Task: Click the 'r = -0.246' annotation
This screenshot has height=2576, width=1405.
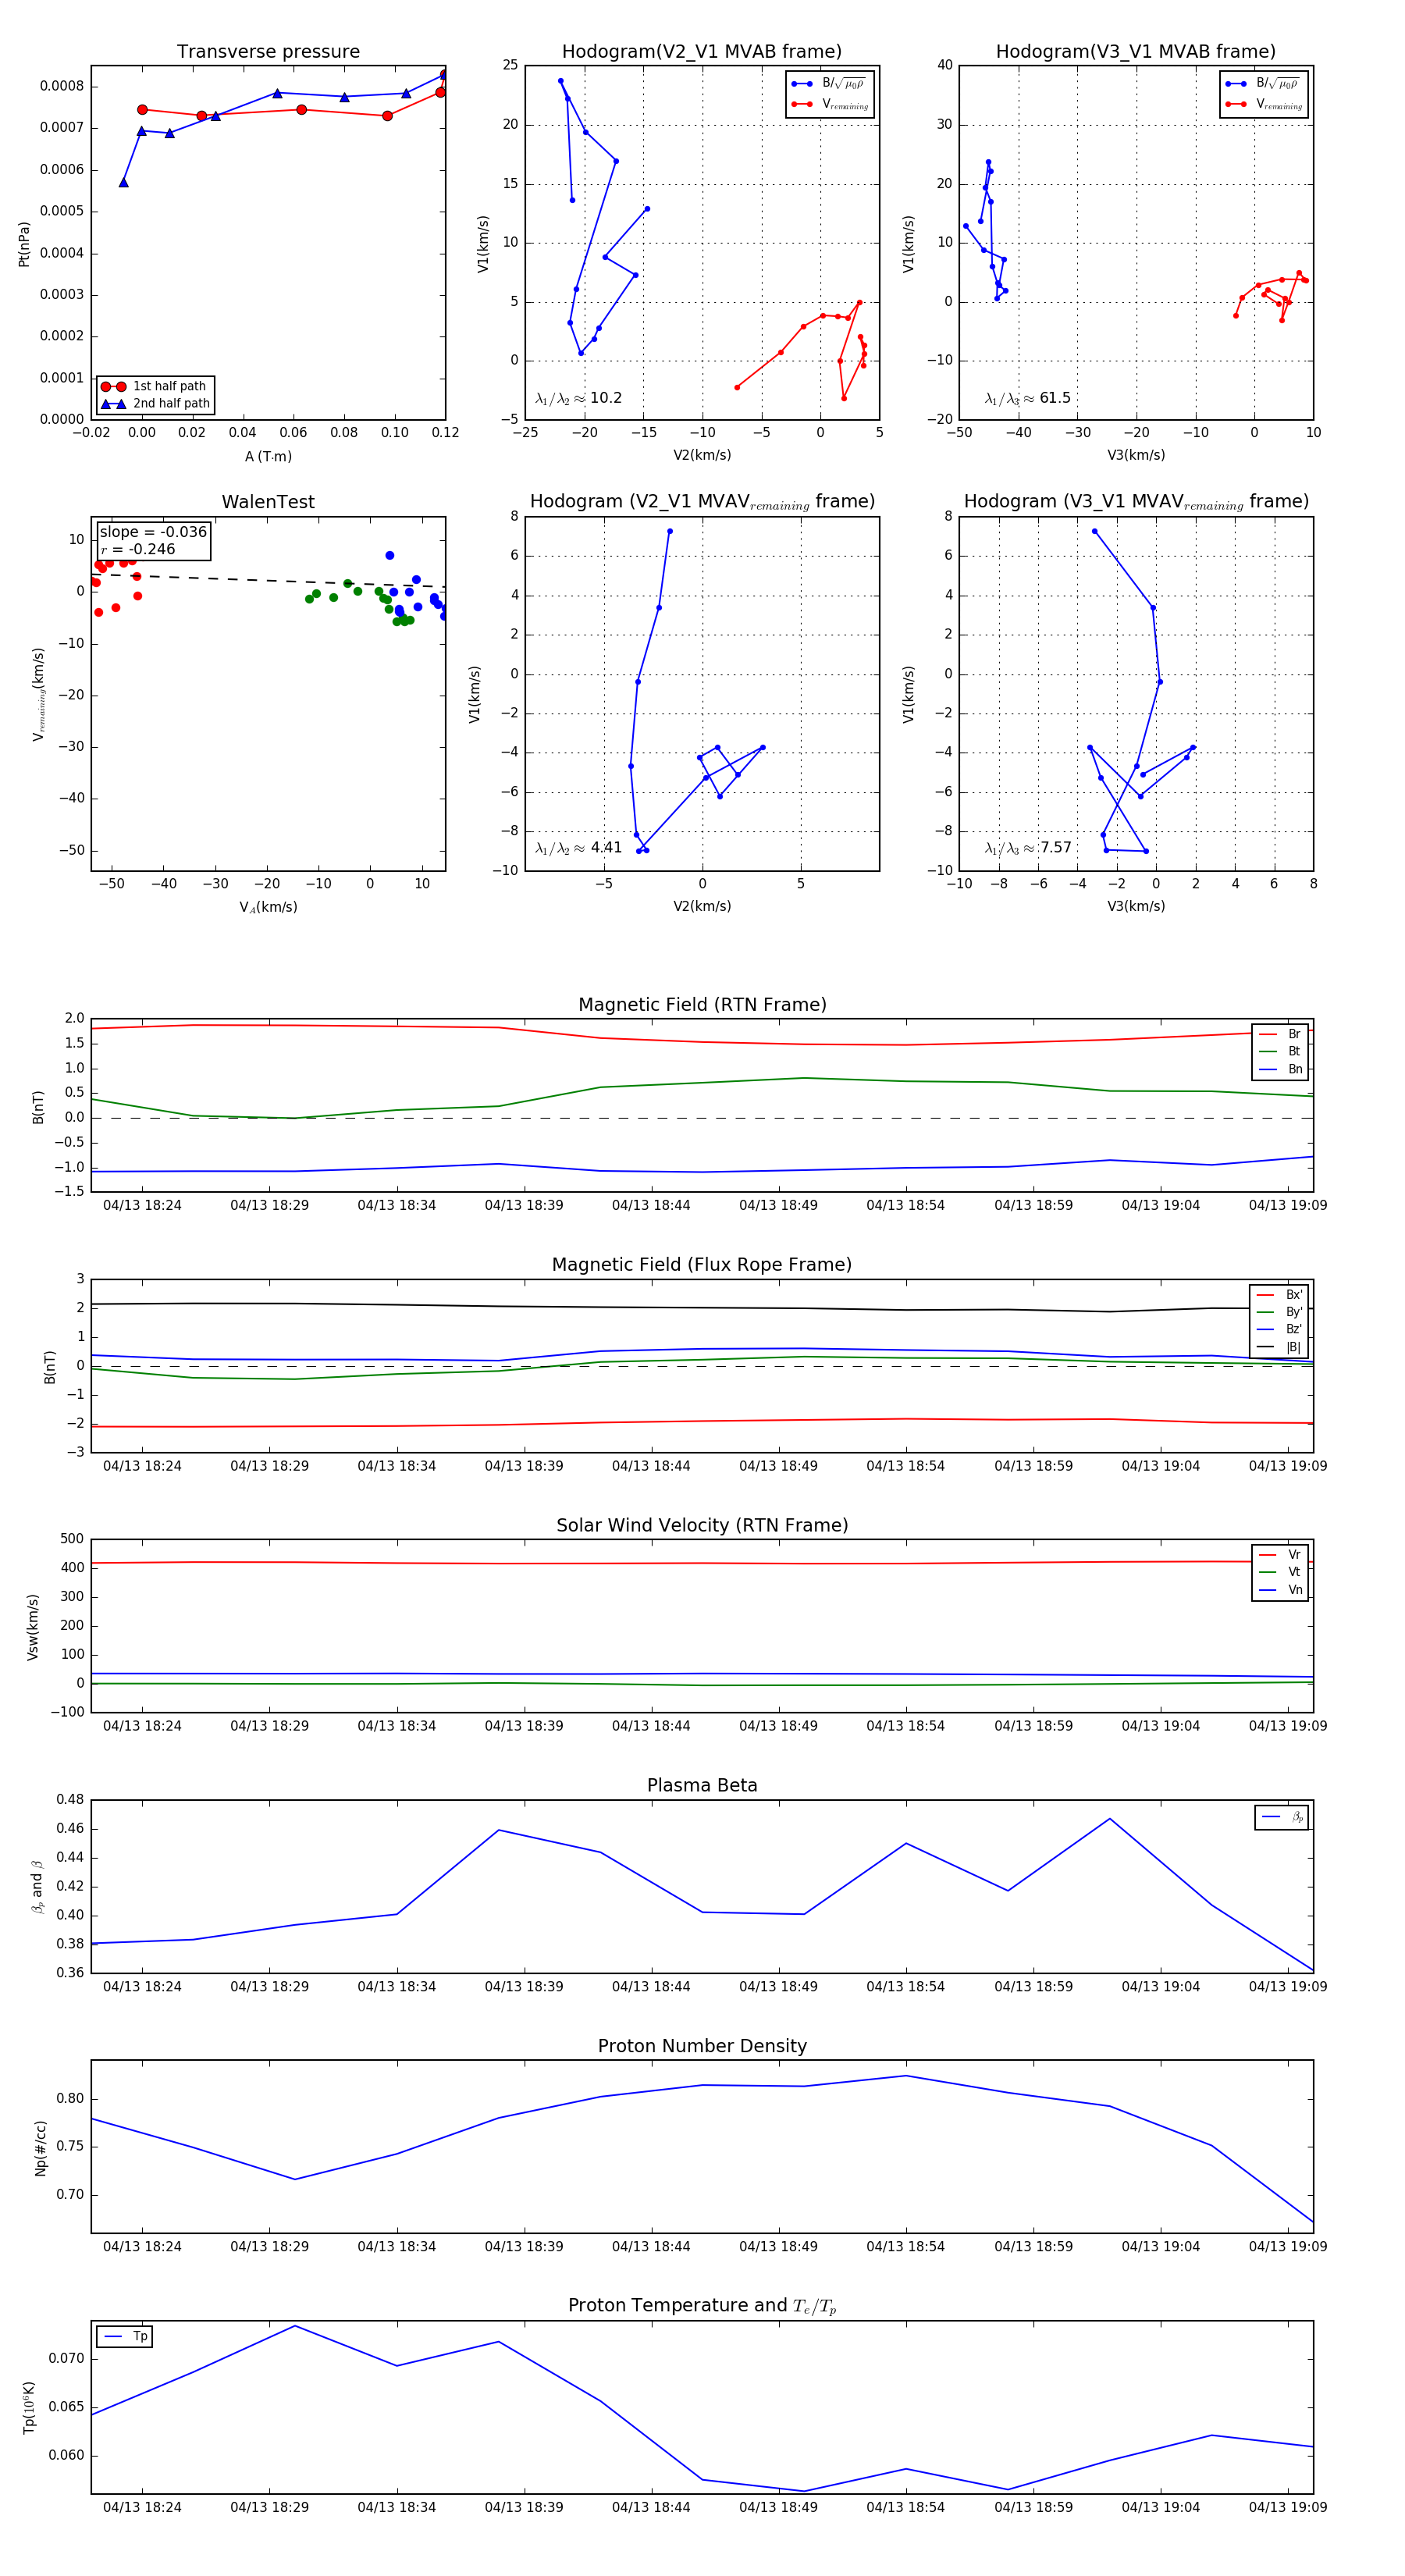Action: (138, 549)
